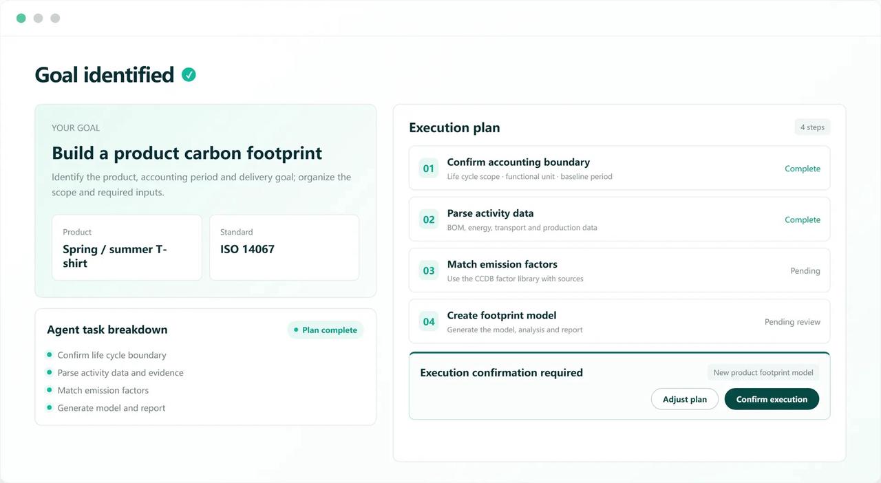881x483 pixels.
Task: Click the 4 steps badge
Action: pyautogui.click(x=812, y=127)
